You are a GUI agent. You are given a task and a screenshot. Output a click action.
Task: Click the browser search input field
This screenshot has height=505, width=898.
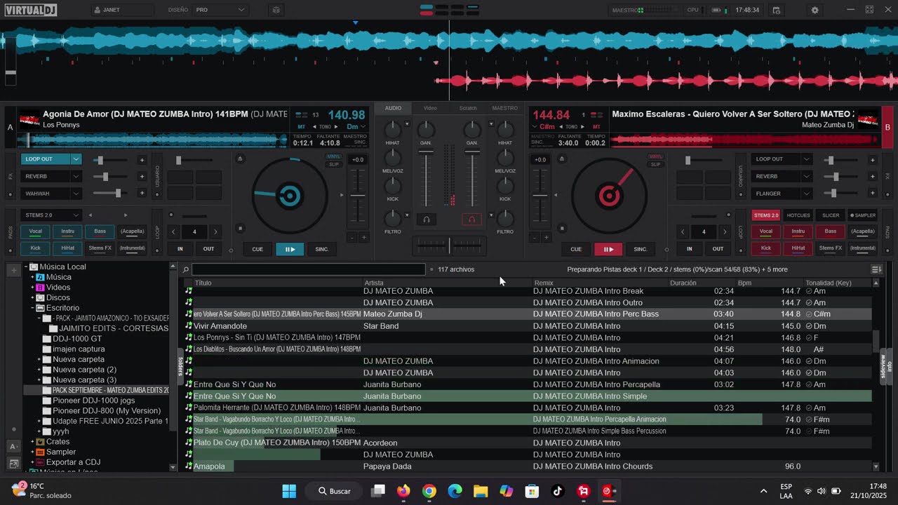pyautogui.click(x=309, y=269)
